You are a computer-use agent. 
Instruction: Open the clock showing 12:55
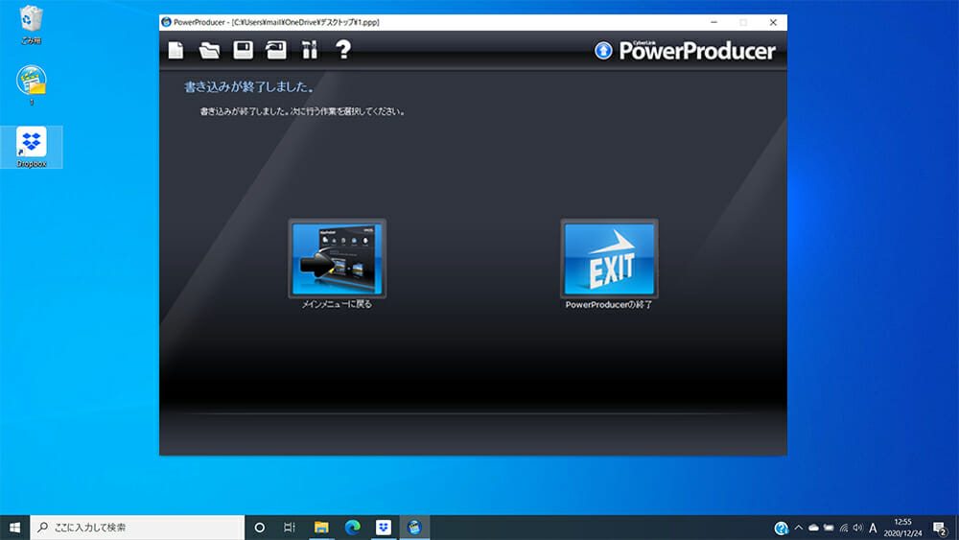902,528
